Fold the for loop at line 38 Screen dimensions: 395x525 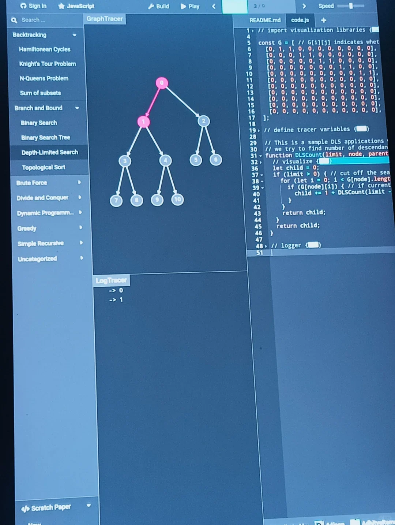(x=262, y=181)
